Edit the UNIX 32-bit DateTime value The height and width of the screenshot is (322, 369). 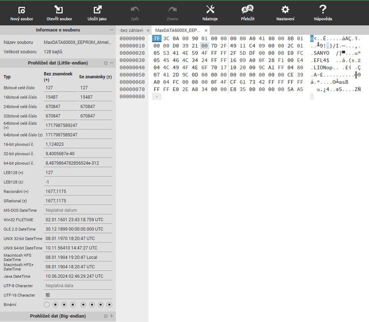pos(78,238)
